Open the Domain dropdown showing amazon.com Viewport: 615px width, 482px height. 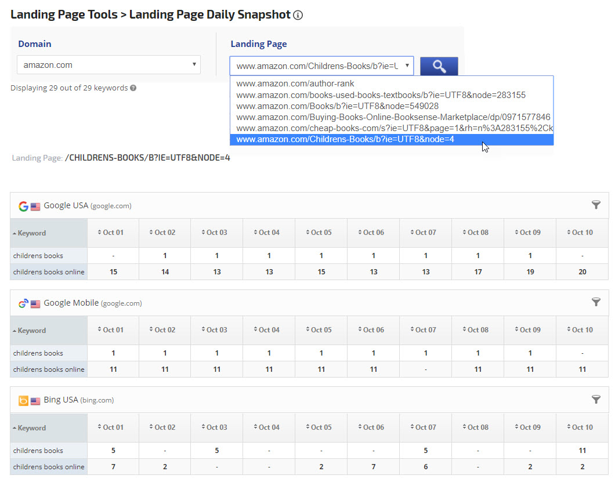[x=108, y=65]
